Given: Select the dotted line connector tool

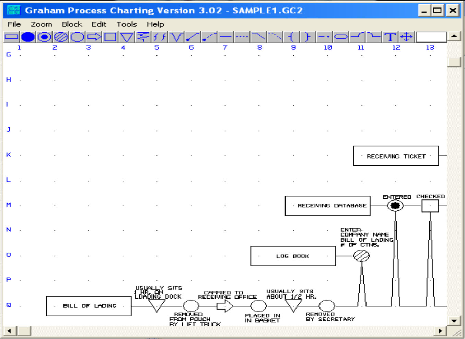Looking at the screenshot, I should click(241, 37).
